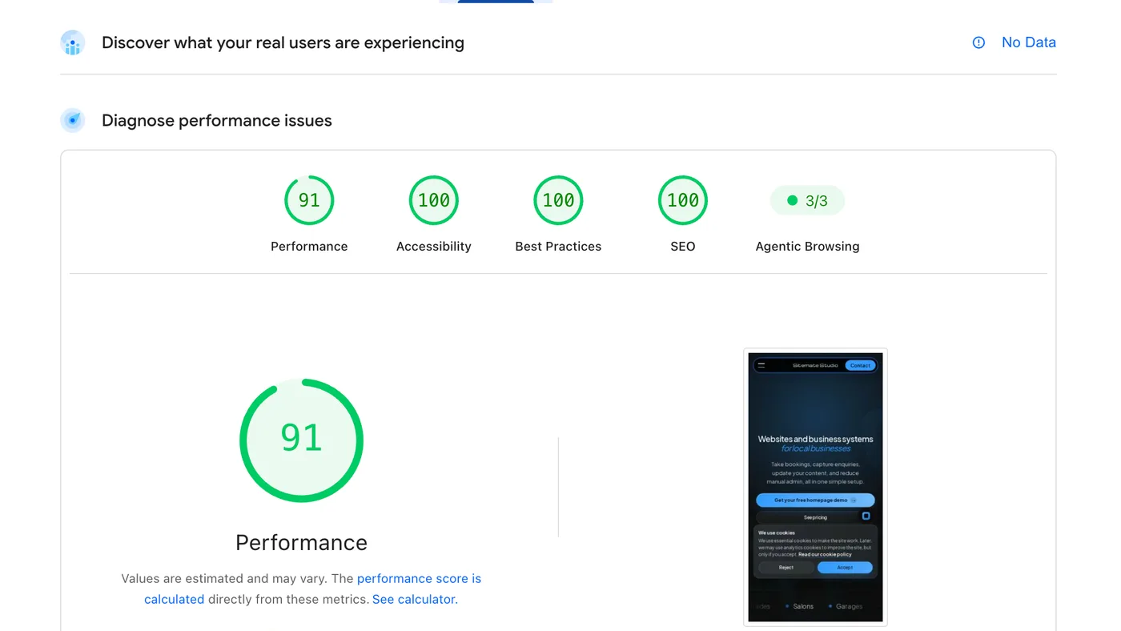This screenshot has height=631, width=1121.
Task: Open the No Data link
Action: 1029,42
